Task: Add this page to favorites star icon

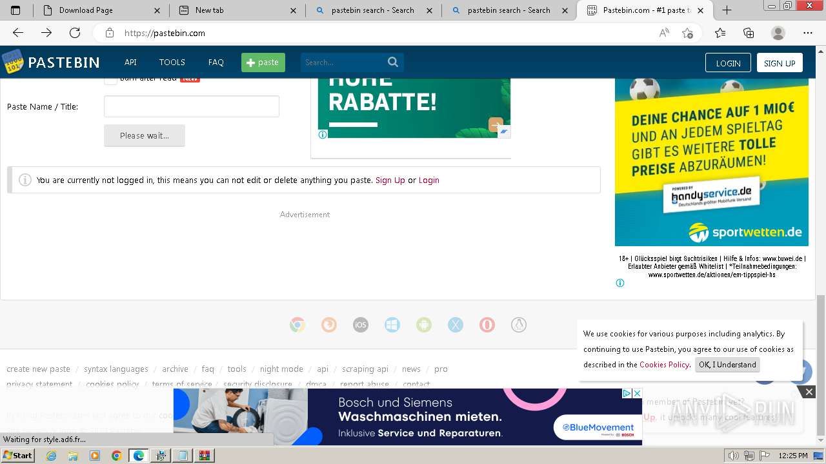Action: click(688, 33)
